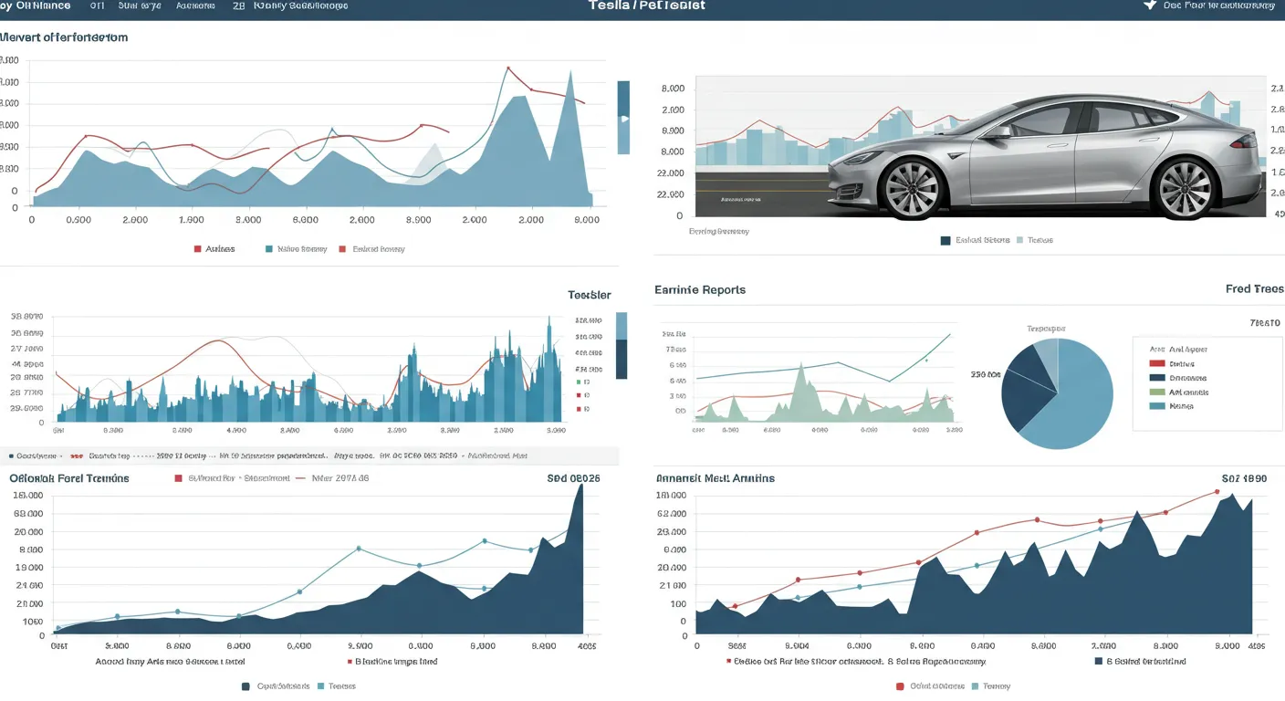
Task: Click the "S0d 08026" value above the bottom-left chart
Action: (573, 477)
